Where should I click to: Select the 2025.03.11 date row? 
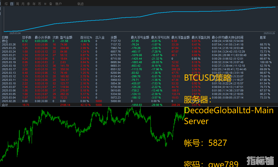click(9, 80)
